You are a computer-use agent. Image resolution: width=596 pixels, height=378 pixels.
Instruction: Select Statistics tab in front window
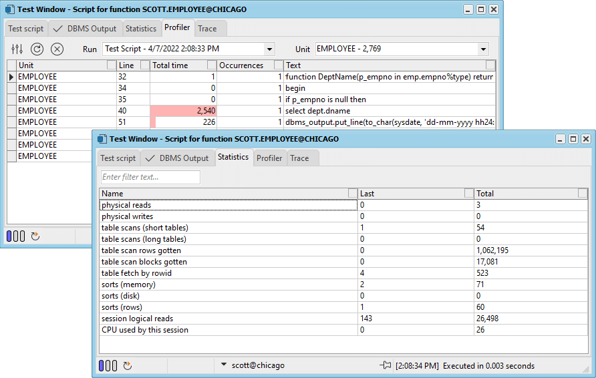coord(233,157)
